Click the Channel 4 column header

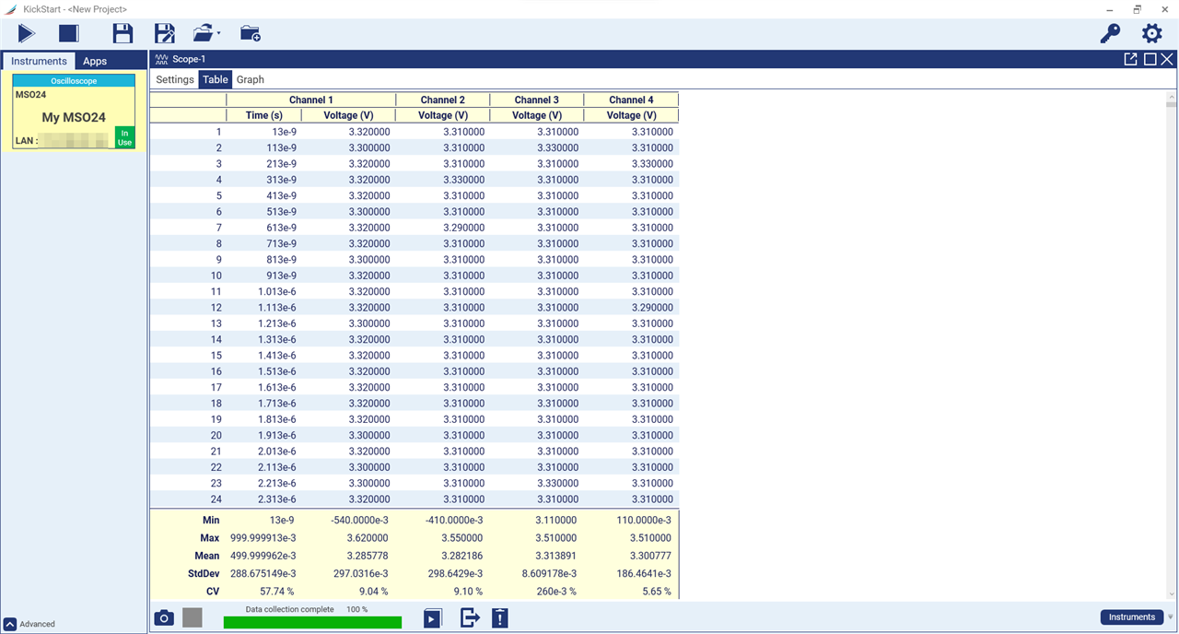coord(632,100)
